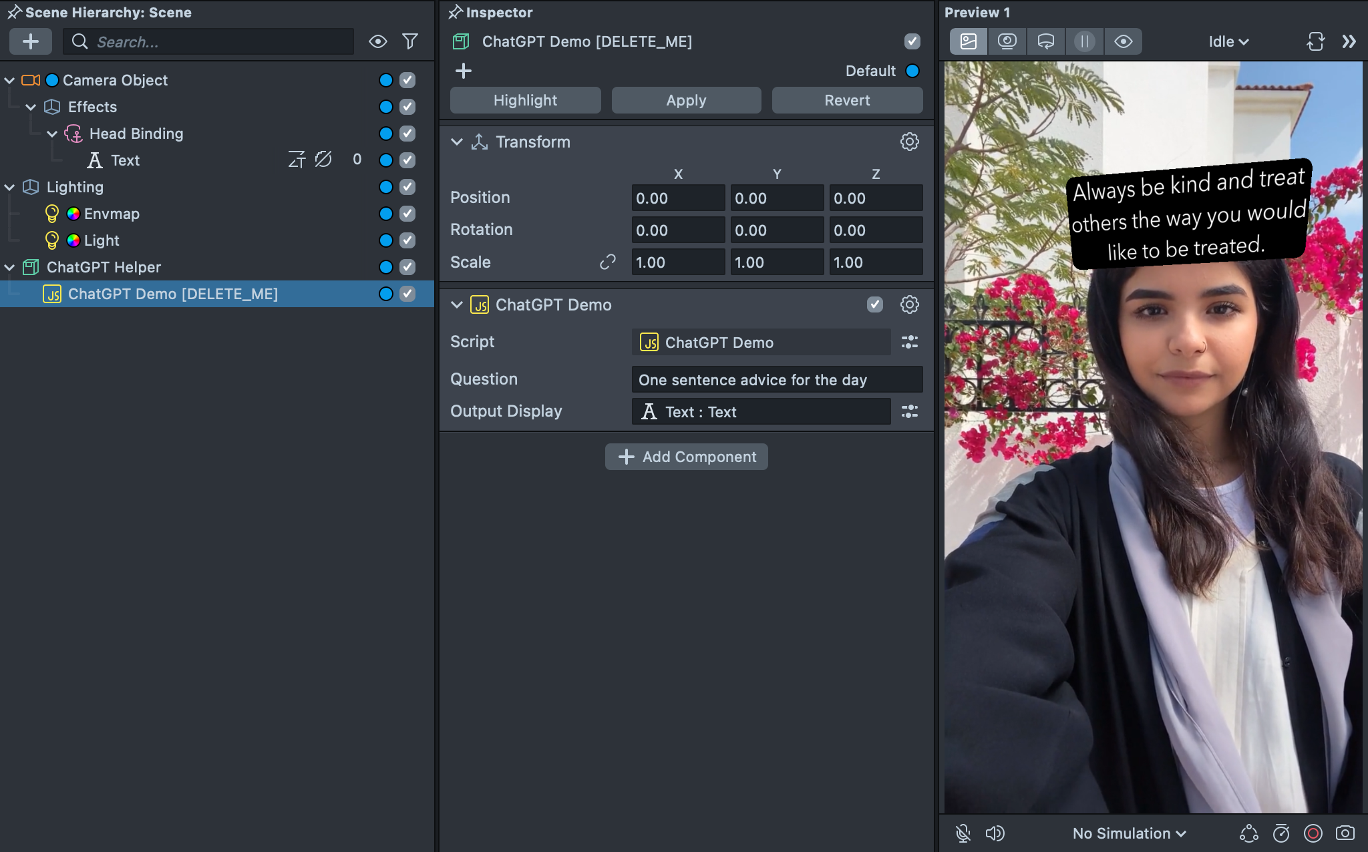Toggle hierarchy visibility eye icon

click(x=377, y=41)
